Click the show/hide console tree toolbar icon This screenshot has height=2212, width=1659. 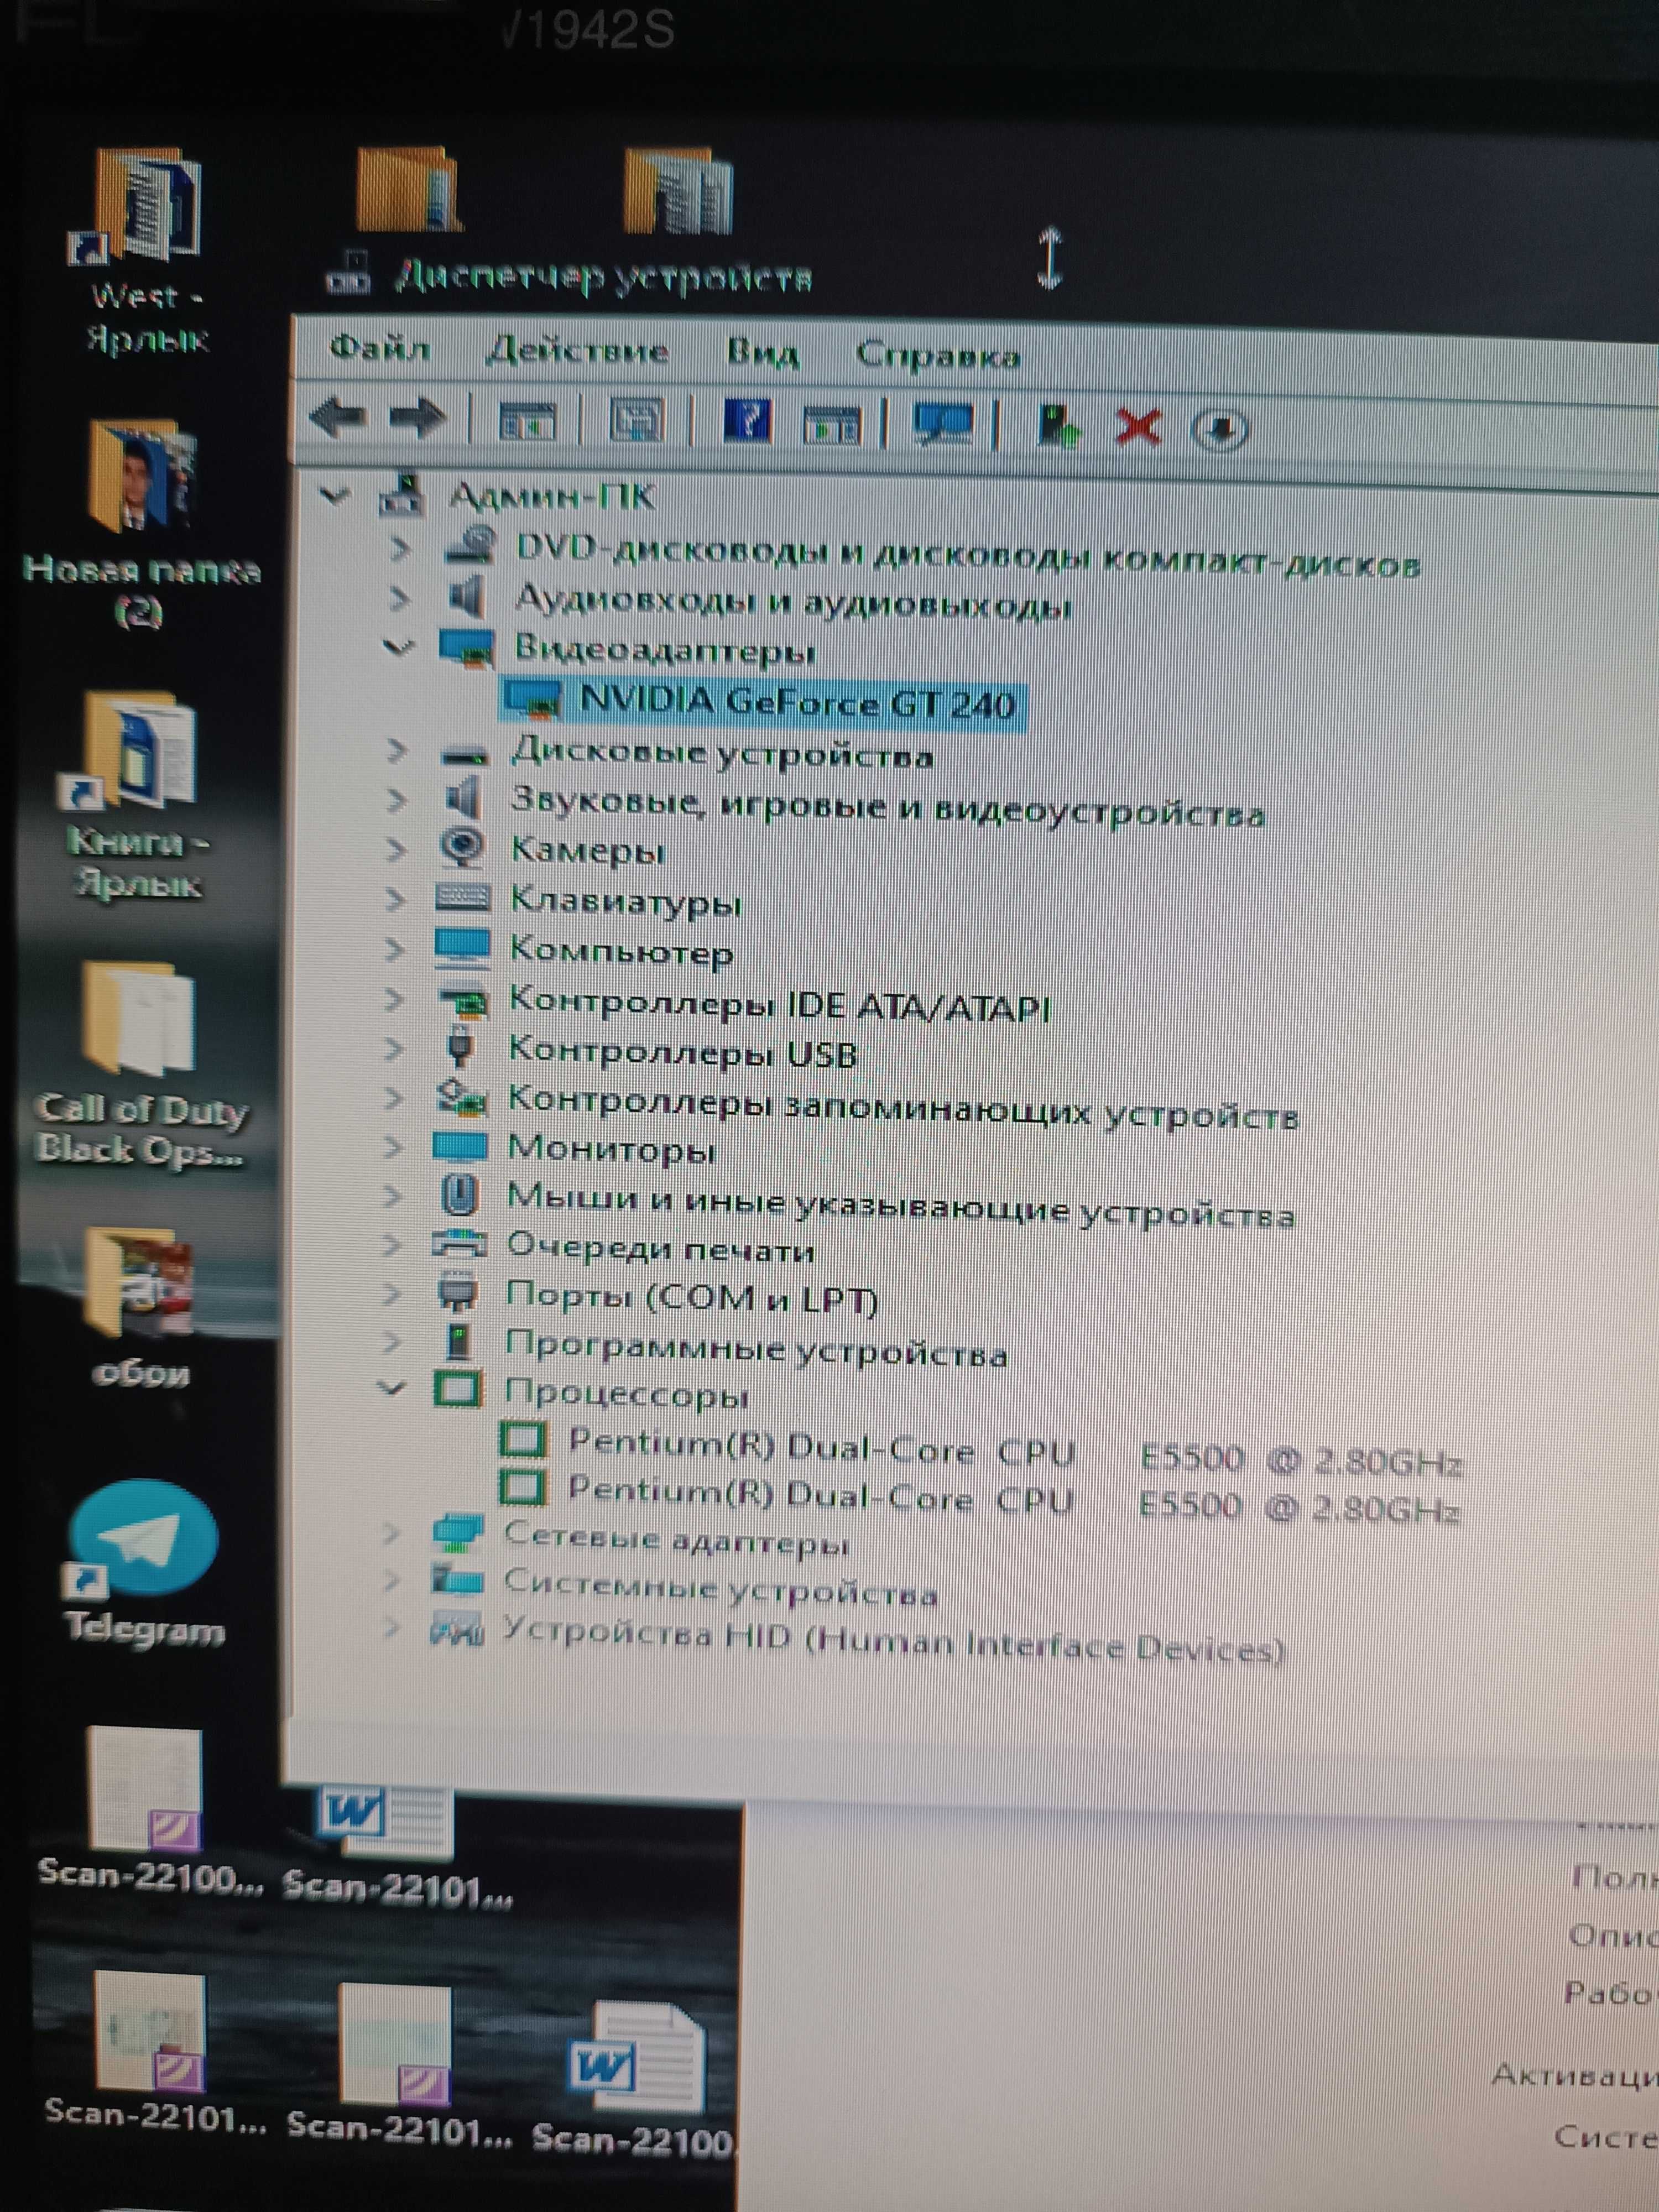tap(527, 421)
